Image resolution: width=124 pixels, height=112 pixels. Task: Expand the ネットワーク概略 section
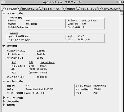4,98
